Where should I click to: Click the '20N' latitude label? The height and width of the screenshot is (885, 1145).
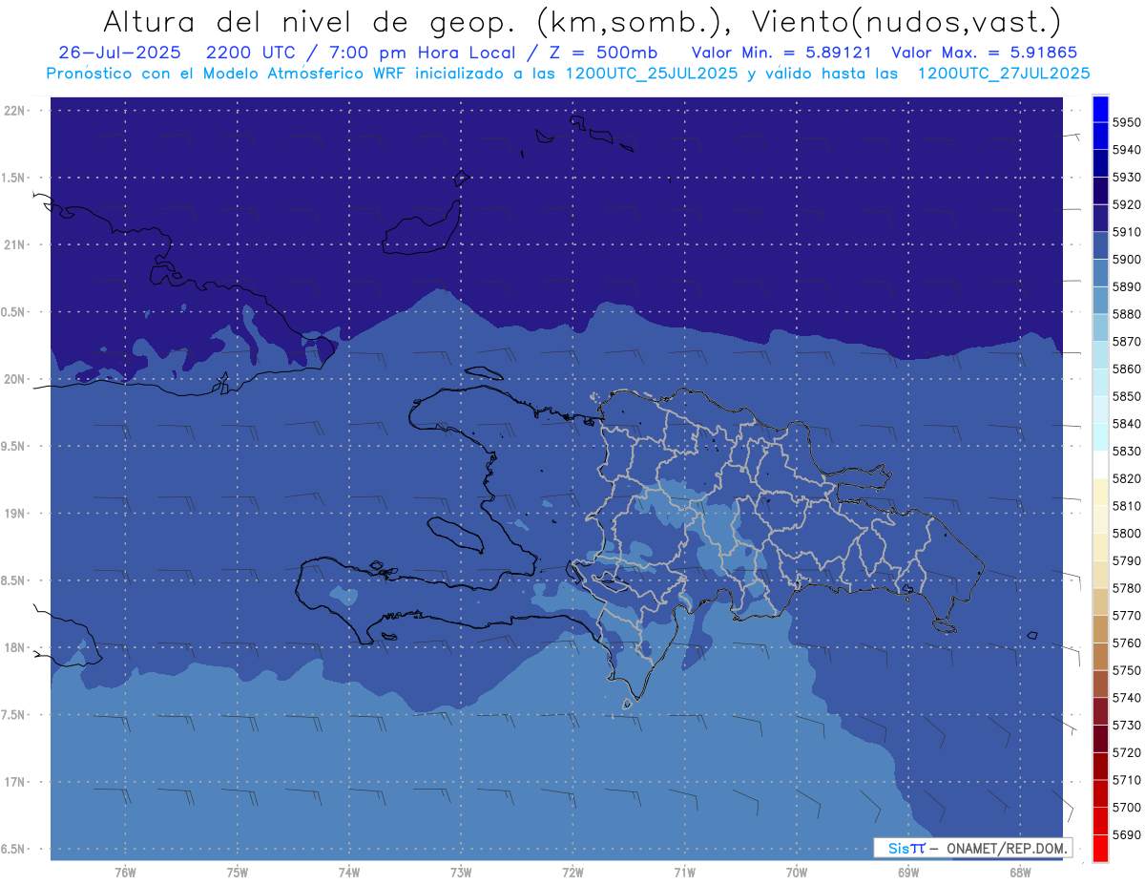tap(15, 379)
